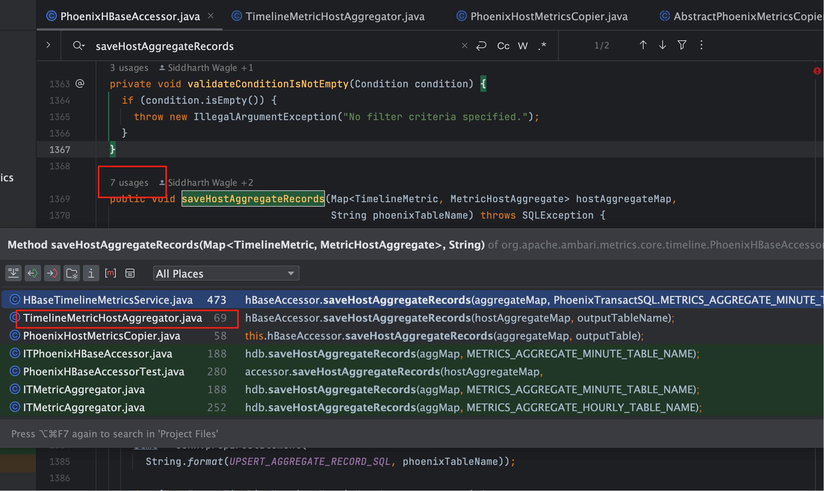This screenshot has height=491, width=824.
Task: Click the class icon beside PhoenixHBaseAccessorTest.java
Action: pyautogui.click(x=15, y=371)
